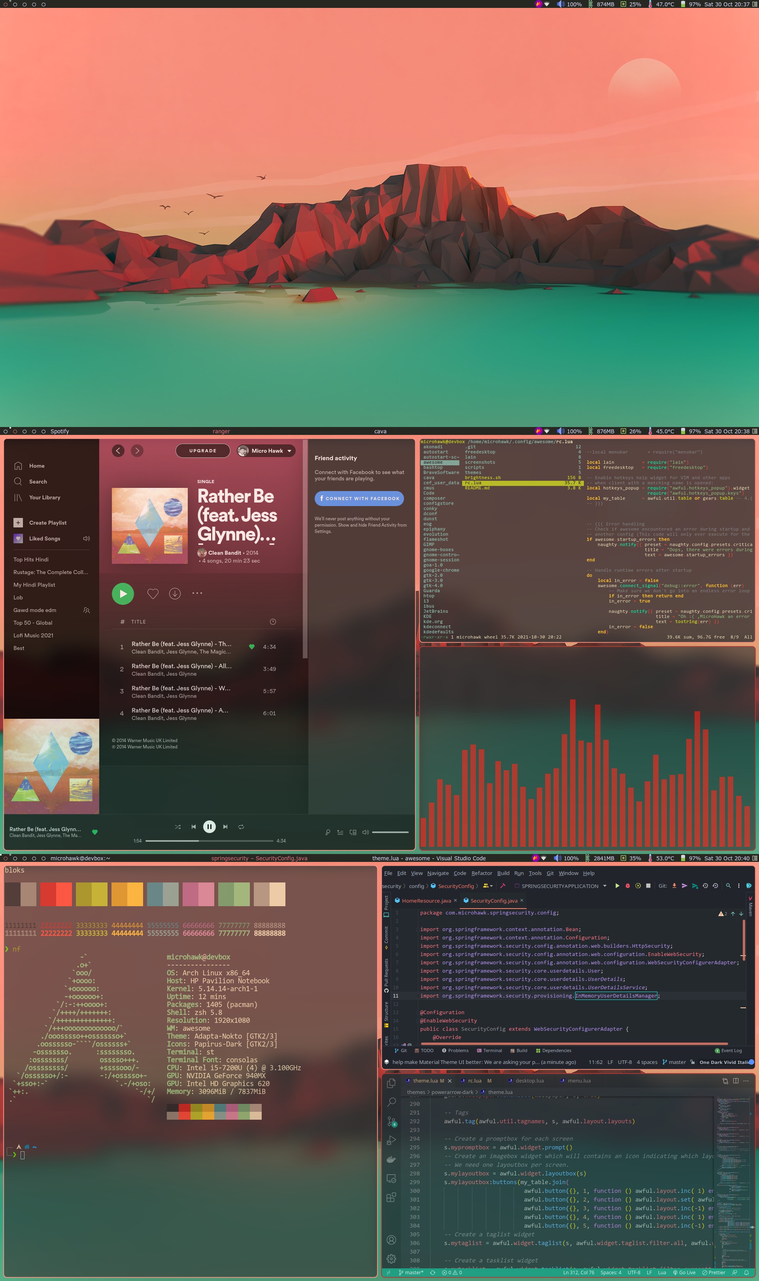Open VS Code Extensions icon
759x1281 pixels.
click(x=391, y=1198)
